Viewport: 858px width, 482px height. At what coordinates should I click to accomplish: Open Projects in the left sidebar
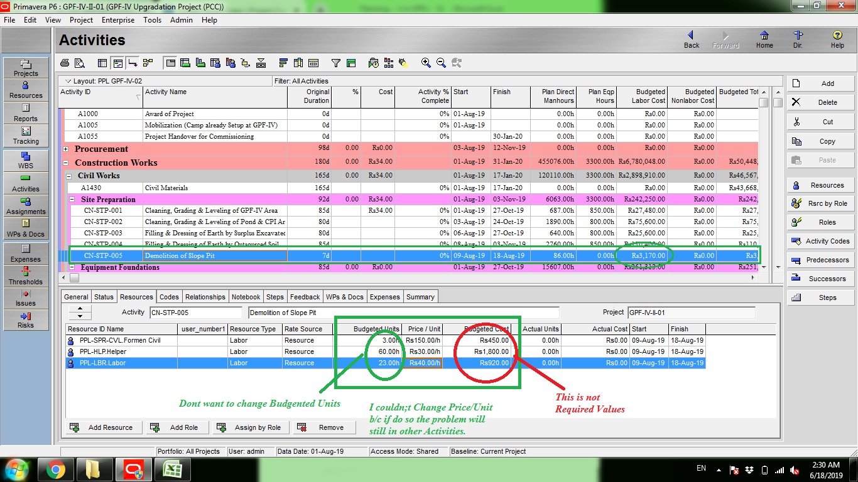pyautogui.click(x=26, y=68)
